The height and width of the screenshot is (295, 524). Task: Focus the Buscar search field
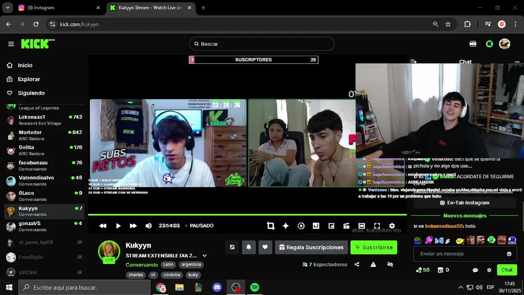262,44
